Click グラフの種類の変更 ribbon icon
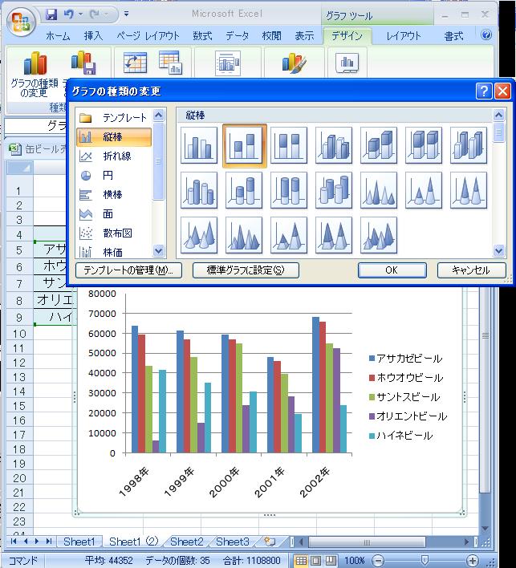 [x=34, y=75]
